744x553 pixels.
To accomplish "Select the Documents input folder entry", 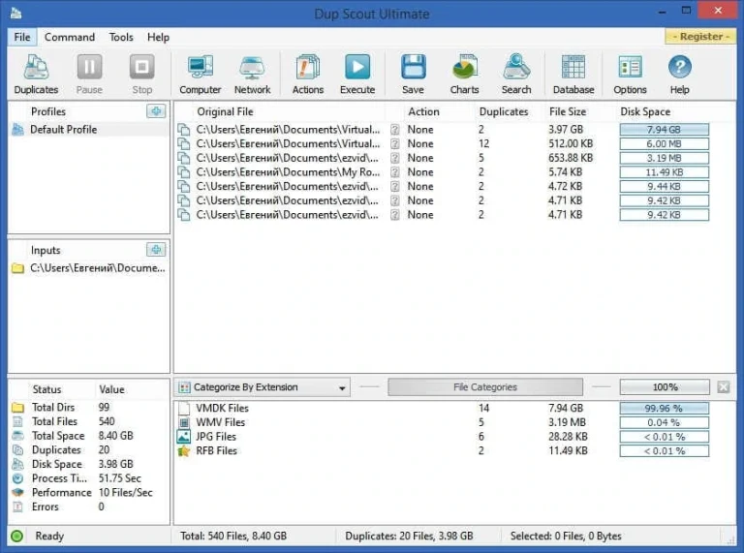I will [89, 268].
